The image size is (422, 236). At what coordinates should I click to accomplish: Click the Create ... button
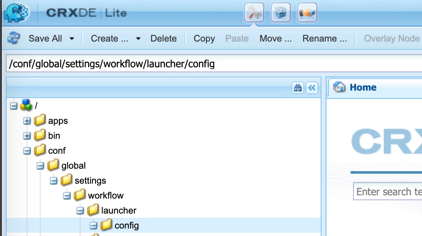(x=110, y=39)
